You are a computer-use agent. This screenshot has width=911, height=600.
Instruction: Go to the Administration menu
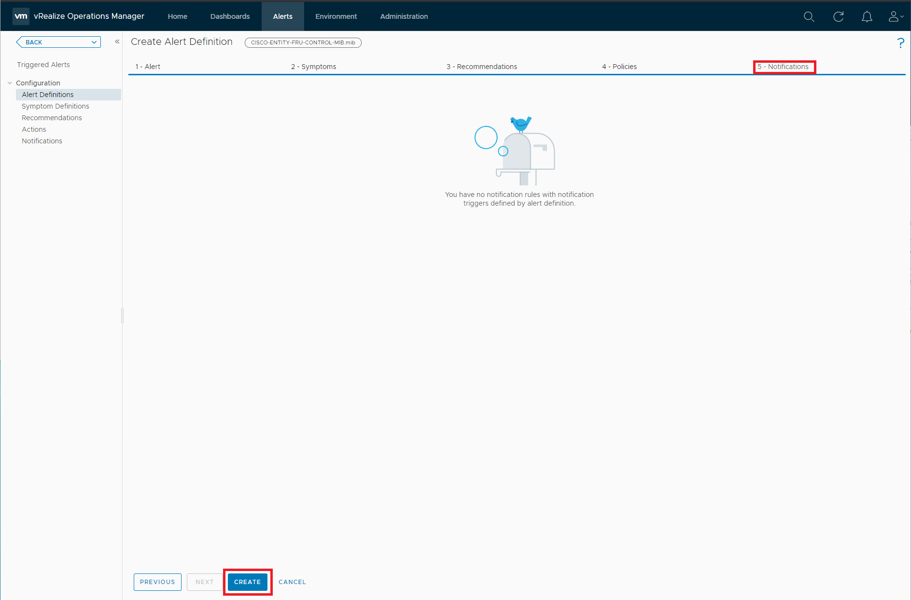click(404, 16)
